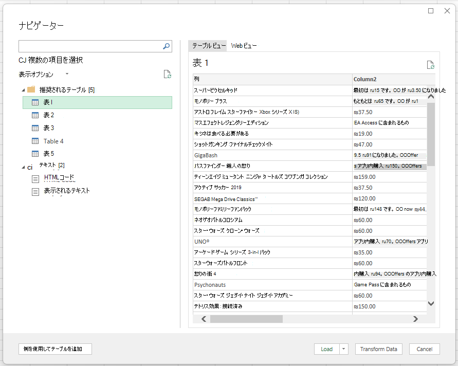
Task: Switch to Web ビュー tab
Action: tap(244, 46)
